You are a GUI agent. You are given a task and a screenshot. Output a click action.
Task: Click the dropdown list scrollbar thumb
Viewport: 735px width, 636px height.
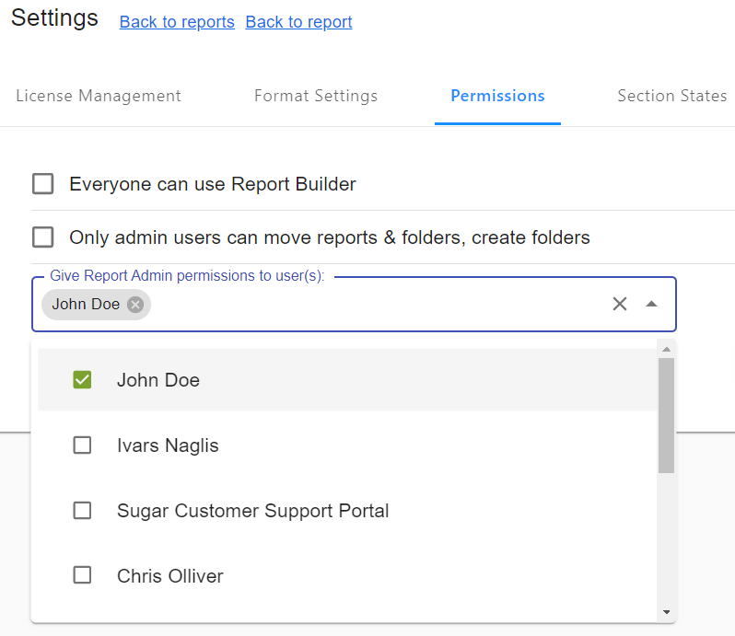pos(666,414)
